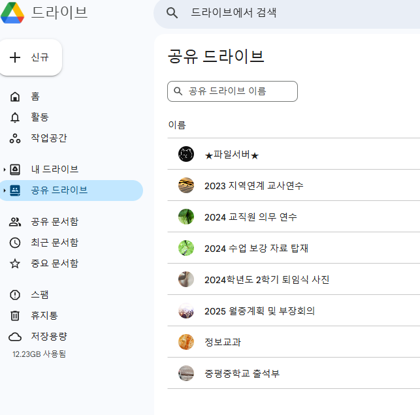Click the clover thumbnail of 2024 수업 보강 자료 탑재

186,248
